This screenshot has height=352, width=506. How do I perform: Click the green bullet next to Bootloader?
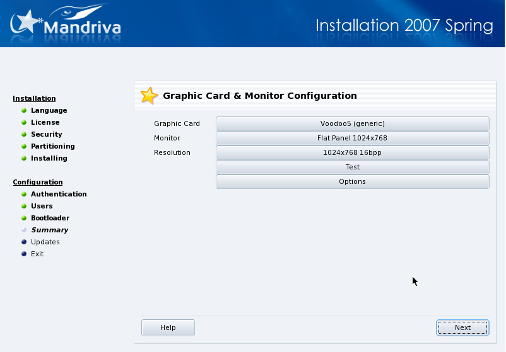[x=24, y=218]
